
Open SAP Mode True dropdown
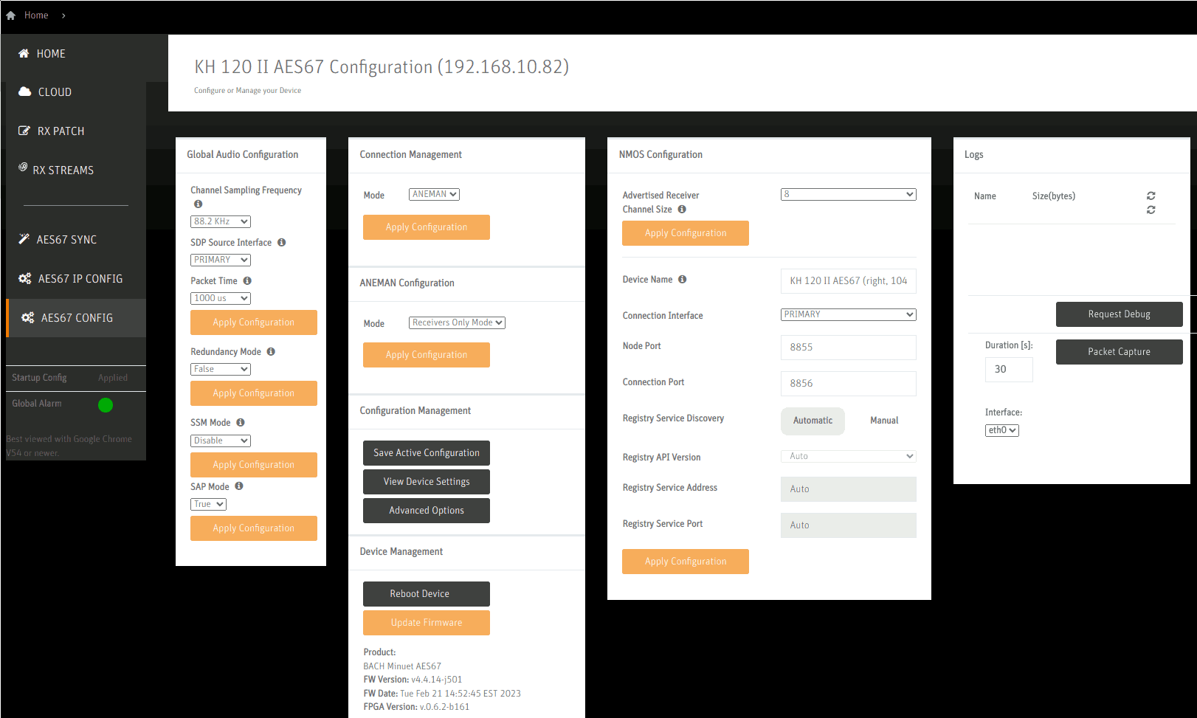tap(208, 504)
